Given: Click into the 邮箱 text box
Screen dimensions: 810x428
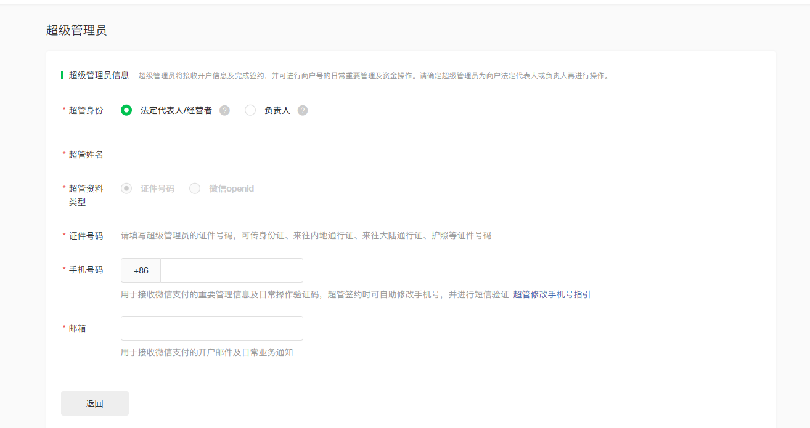Looking at the screenshot, I should [211, 328].
